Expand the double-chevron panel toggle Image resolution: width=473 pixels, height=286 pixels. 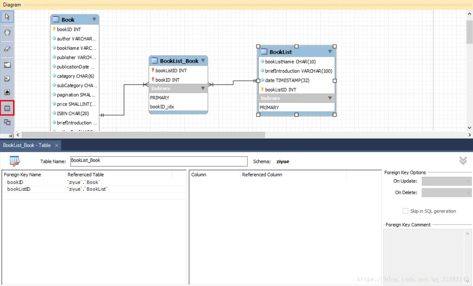pos(463,161)
